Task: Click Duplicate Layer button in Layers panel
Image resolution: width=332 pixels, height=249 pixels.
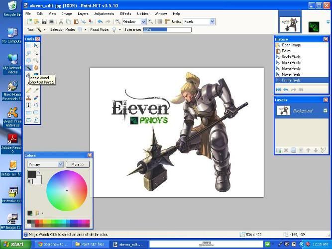Action: pos(294,150)
